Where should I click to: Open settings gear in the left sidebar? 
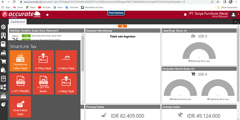point(3,27)
